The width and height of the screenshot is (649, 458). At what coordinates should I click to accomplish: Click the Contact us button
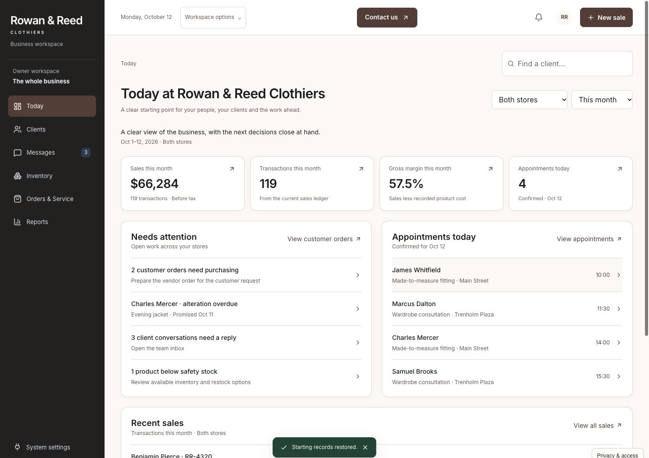387,18
